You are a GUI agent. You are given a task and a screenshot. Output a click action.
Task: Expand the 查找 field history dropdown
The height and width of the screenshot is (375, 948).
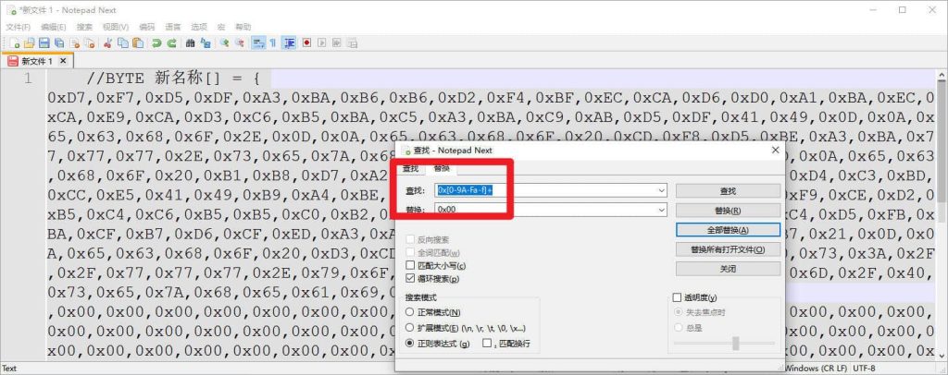(661, 190)
